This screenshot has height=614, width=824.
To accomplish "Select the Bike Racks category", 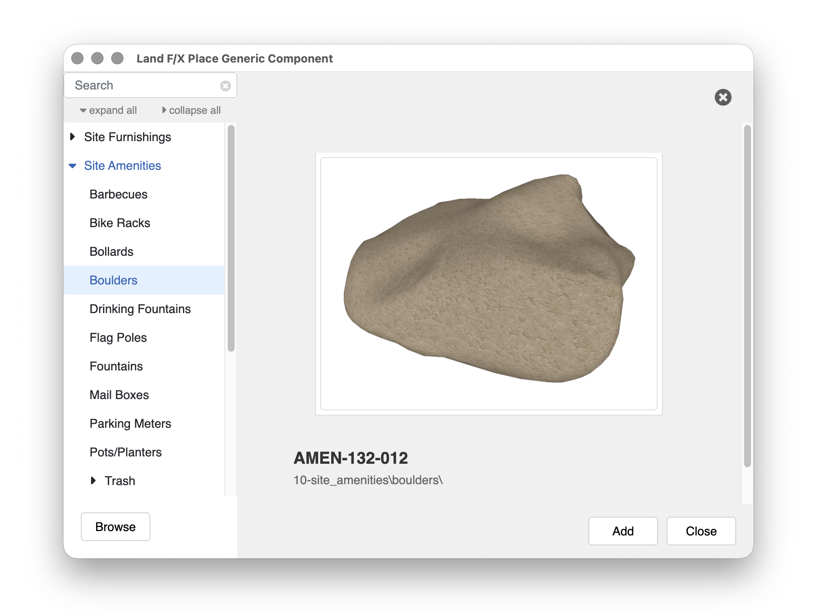I will click(x=144, y=223).
